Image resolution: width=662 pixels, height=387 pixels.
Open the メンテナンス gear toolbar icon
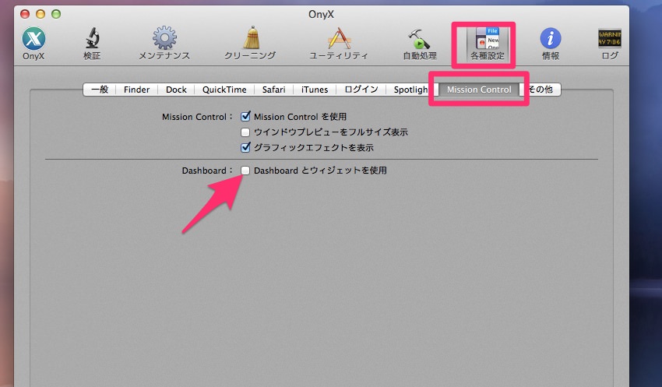tap(164, 43)
